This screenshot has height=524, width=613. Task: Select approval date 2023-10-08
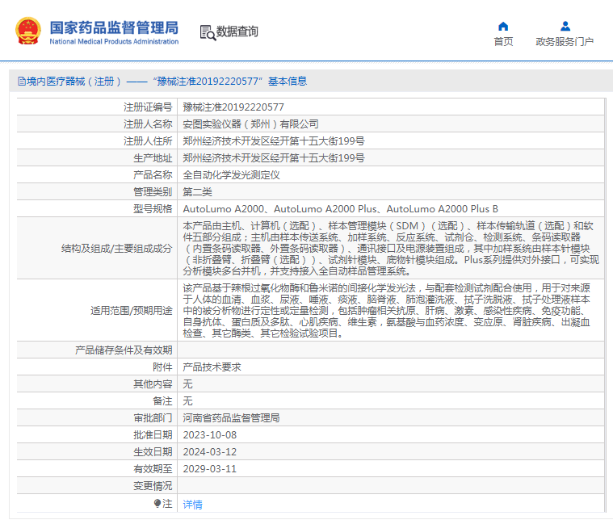click(210, 435)
